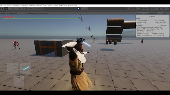Click the Maximize On Play button
170x95 pixels.
click(x=143, y=13)
